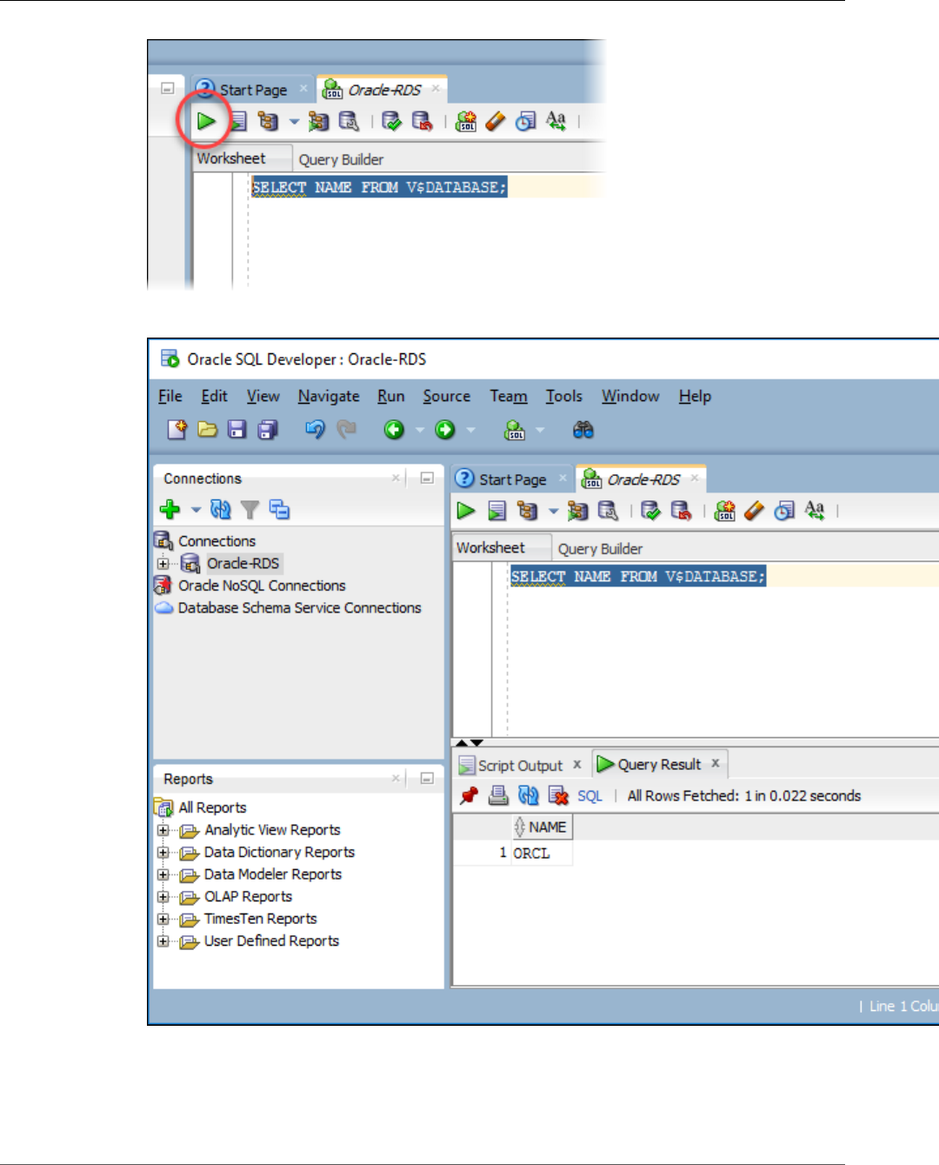Click Explain Plan icon in full SQL Developer window
The width and height of the screenshot is (939, 1165).
click(x=527, y=511)
